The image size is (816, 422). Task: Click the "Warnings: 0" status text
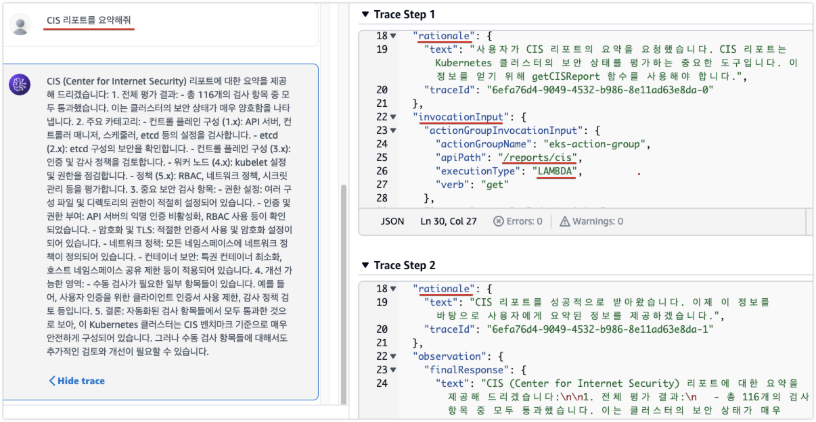tap(598, 221)
